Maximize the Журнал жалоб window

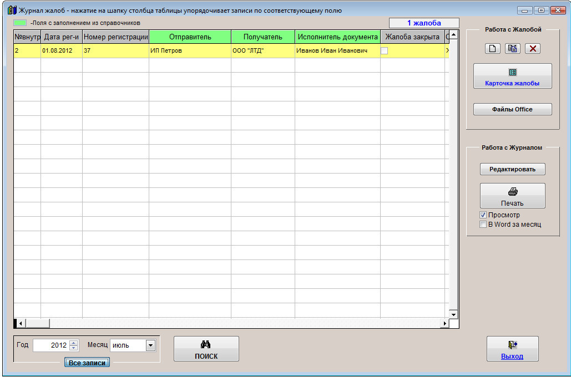(541, 11)
